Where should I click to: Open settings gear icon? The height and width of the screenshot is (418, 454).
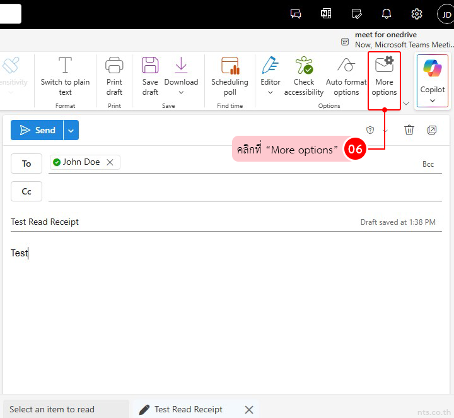[x=417, y=14]
